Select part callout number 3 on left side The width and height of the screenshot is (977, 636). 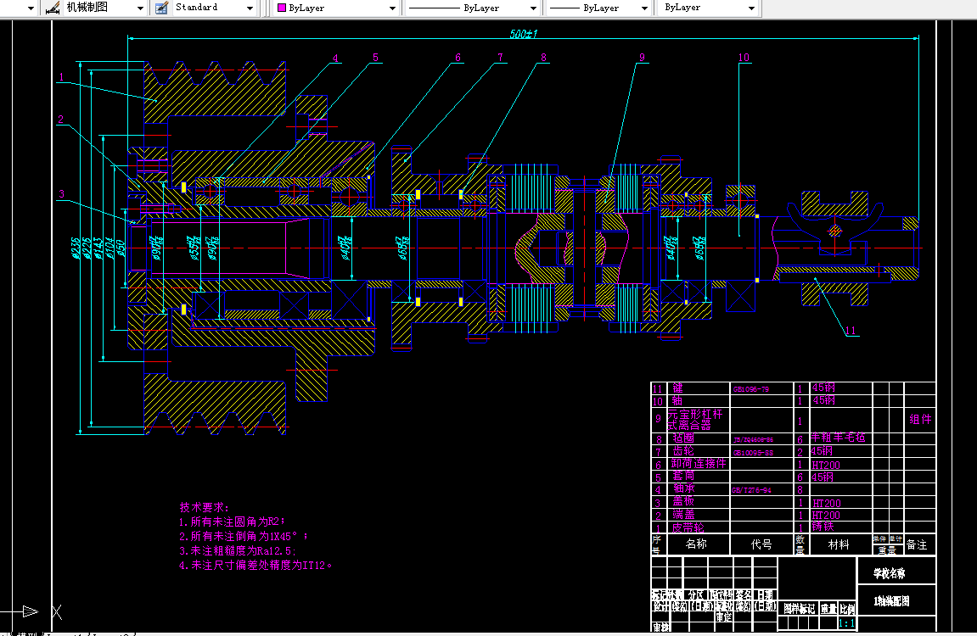point(61,194)
